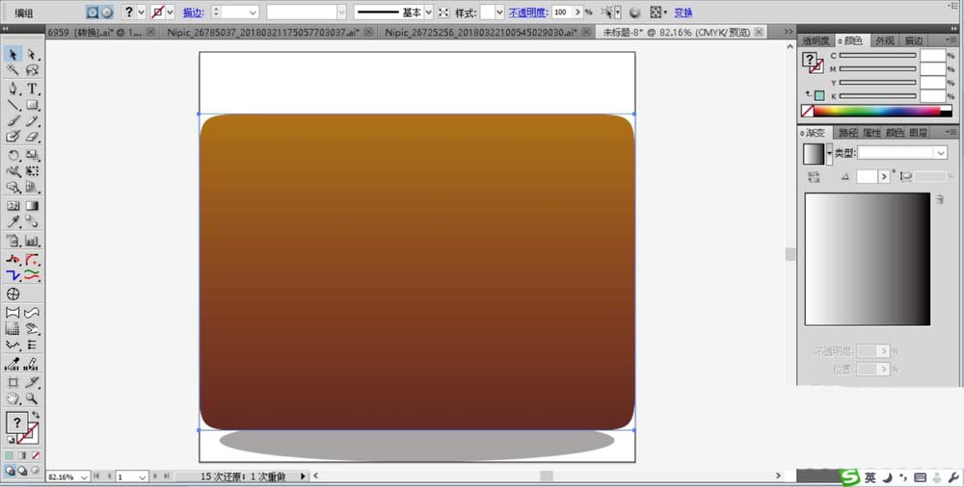Reset to default fill and stroke
The height and width of the screenshot is (487, 964).
(11, 441)
